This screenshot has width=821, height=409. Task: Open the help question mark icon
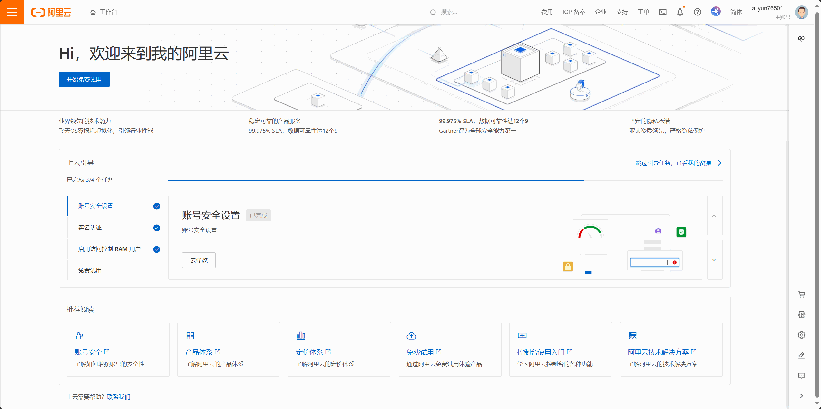tap(698, 12)
